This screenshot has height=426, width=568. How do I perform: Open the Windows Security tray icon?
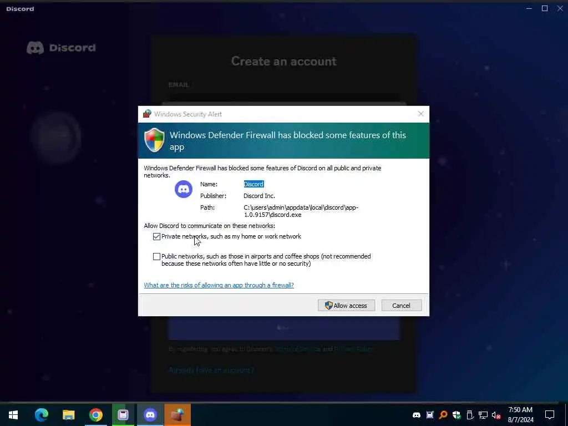click(457, 415)
